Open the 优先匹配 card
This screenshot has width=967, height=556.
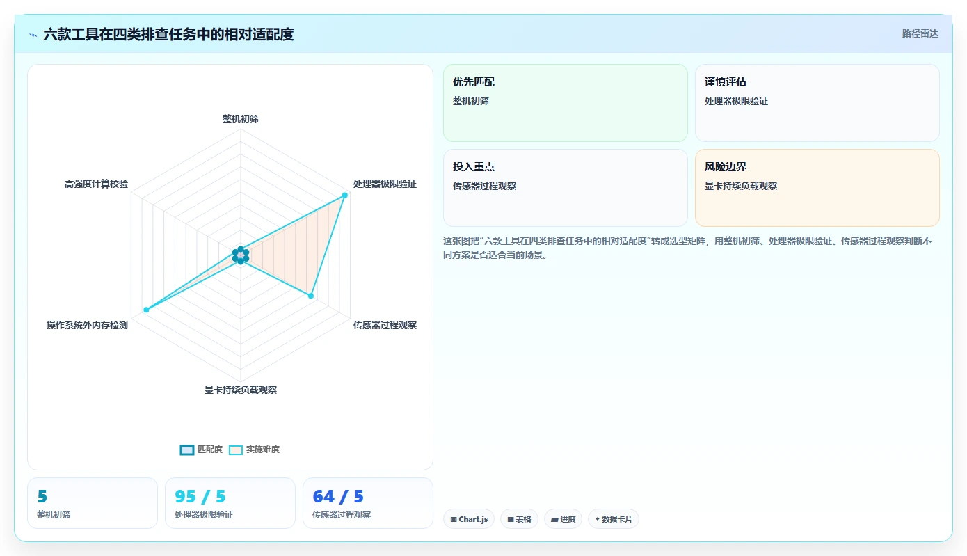(x=566, y=103)
